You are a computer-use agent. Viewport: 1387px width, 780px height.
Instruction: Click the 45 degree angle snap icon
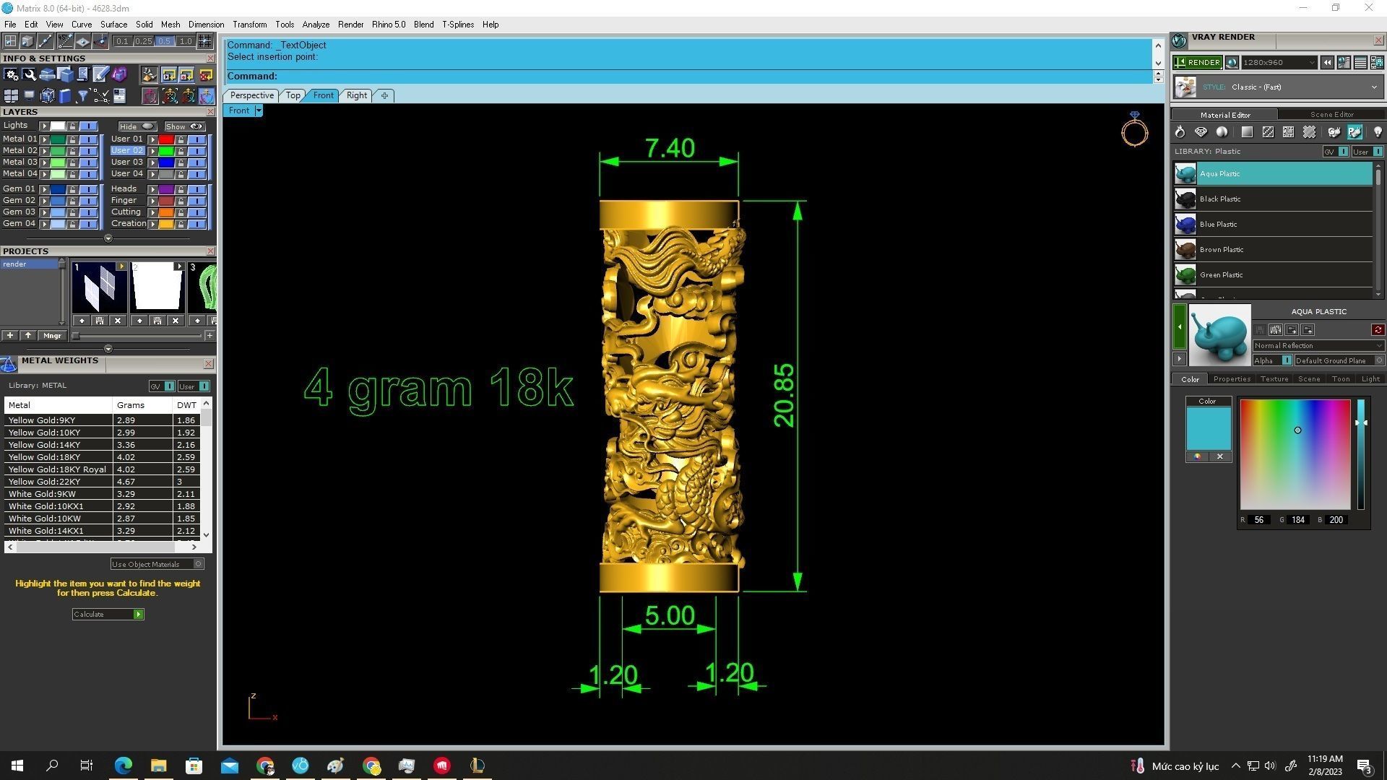coord(65,41)
